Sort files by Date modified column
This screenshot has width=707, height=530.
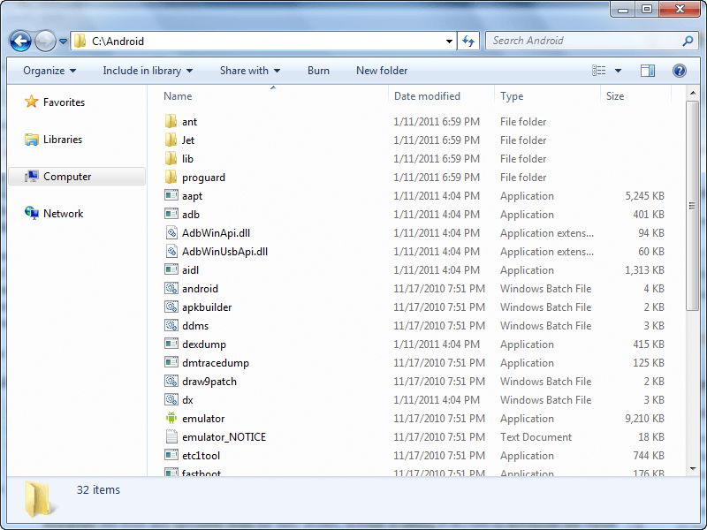click(427, 96)
